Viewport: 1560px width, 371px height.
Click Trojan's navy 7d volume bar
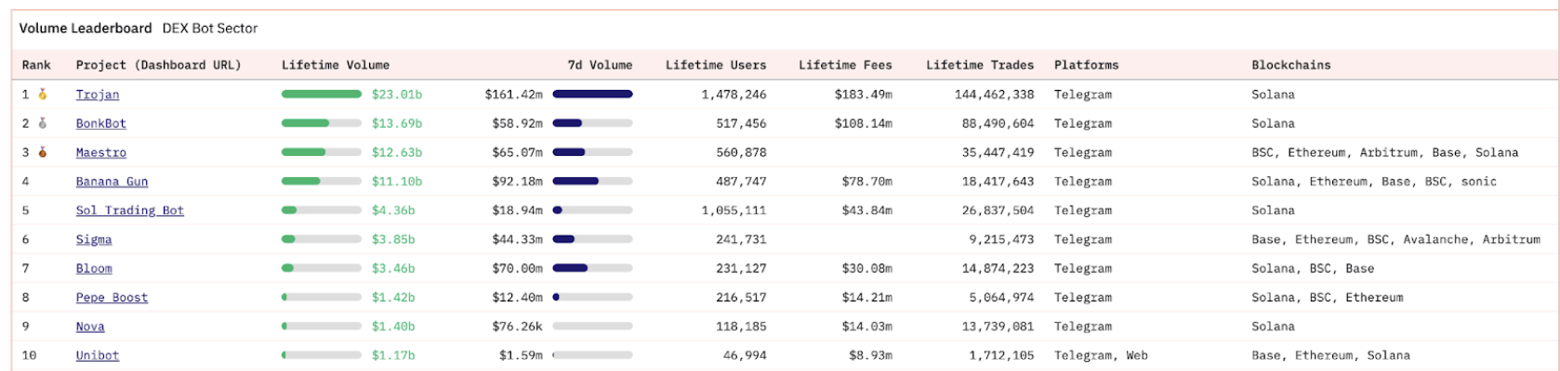coord(592,94)
